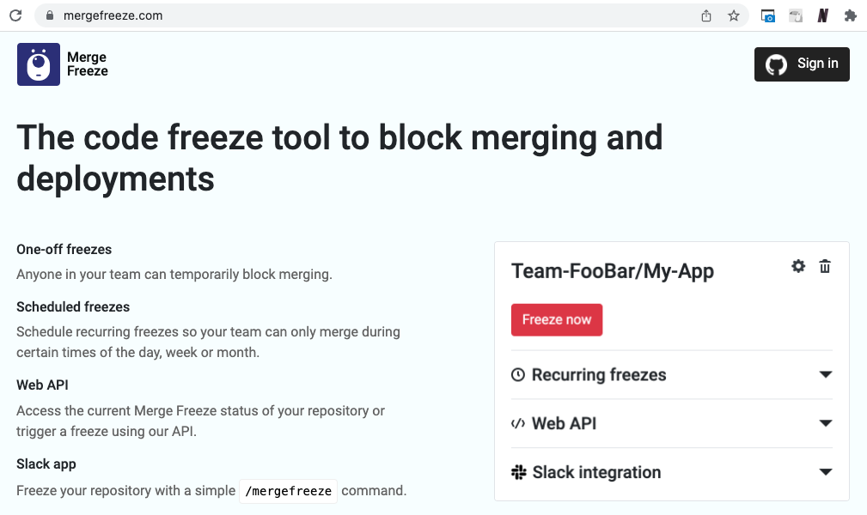Click the site lock security icon

click(x=49, y=15)
